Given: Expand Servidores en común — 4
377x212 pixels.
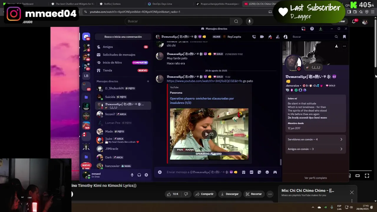Looking at the screenshot, I should [x=315, y=140].
